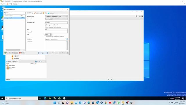Open Steam on the host taskbar
The image size is (186, 105).
point(101,103)
